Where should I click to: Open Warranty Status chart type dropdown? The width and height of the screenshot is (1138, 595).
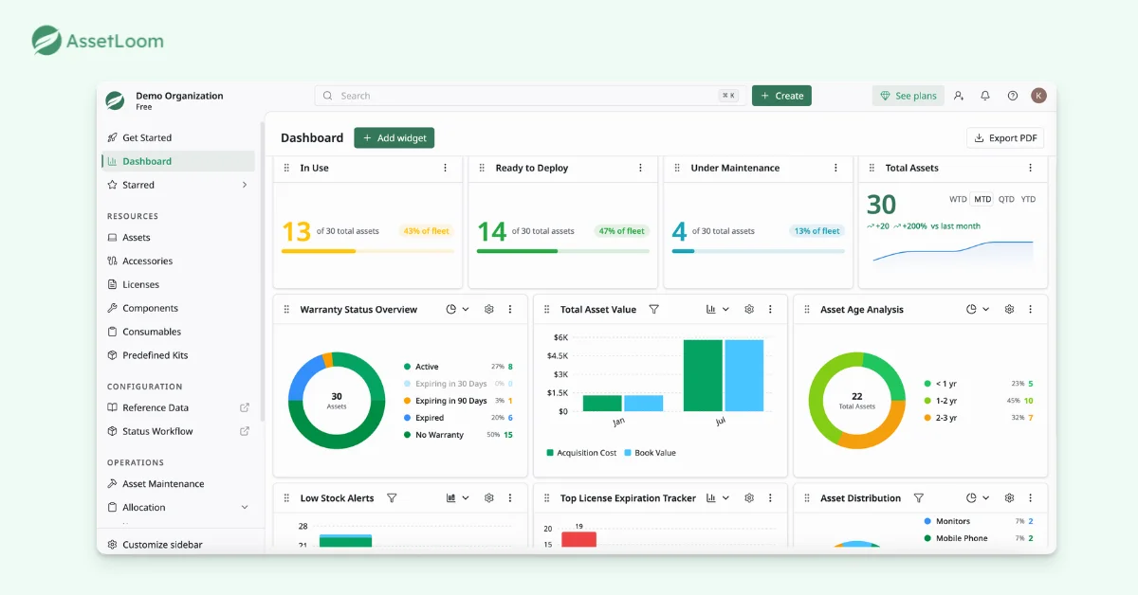coord(458,310)
